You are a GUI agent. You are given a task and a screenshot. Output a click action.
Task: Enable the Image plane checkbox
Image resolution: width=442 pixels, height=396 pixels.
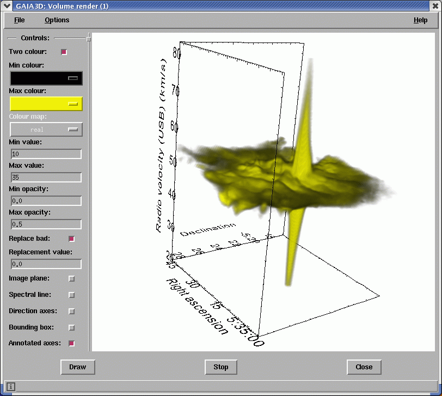72,279
